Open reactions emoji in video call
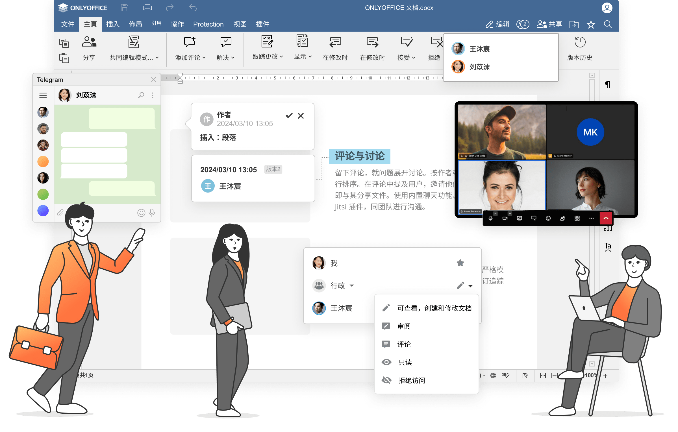This screenshot has width=678, height=432. click(548, 218)
